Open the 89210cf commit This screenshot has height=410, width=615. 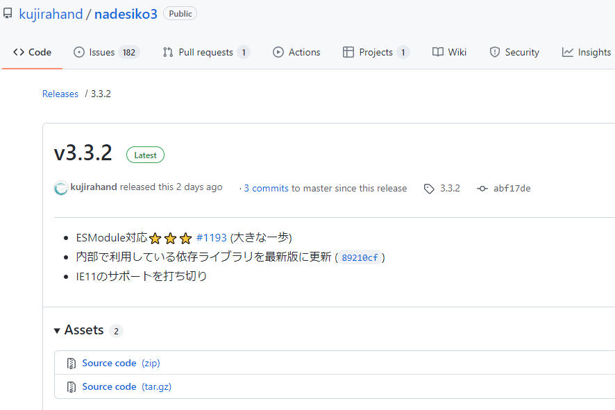coord(359,257)
